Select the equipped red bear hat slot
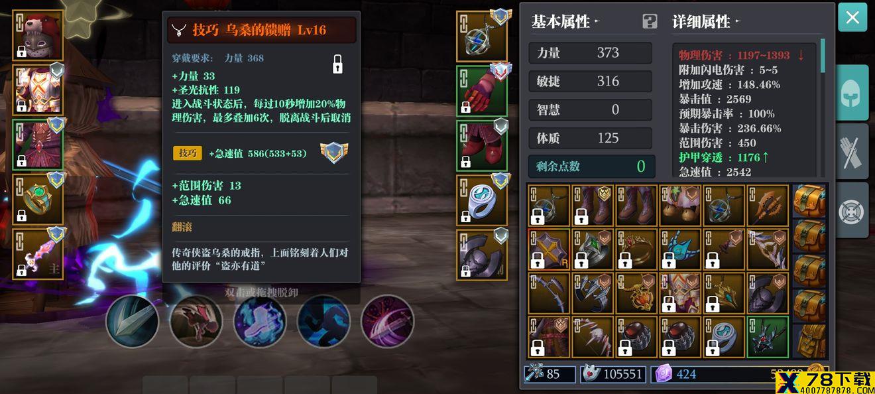This screenshot has height=394, width=875. [38, 35]
